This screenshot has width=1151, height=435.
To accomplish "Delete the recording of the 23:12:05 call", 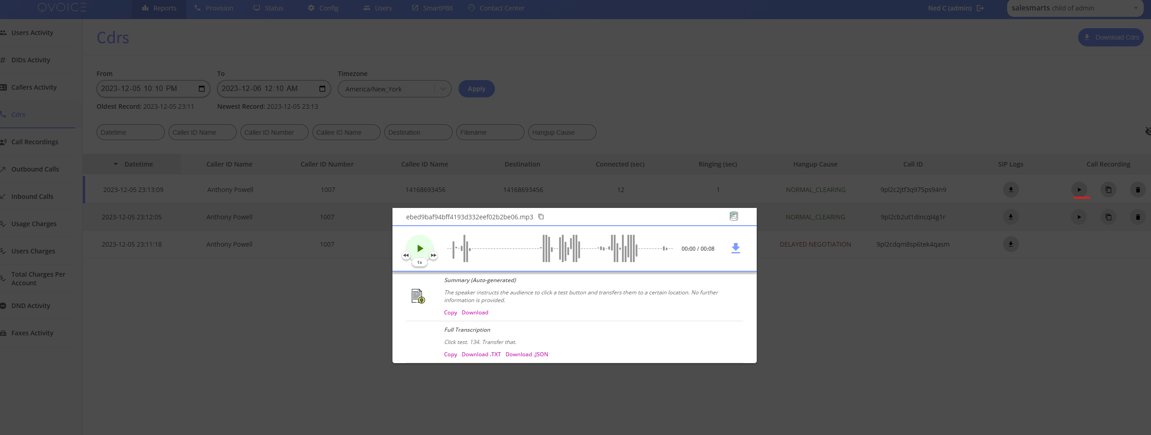I will (1137, 217).
